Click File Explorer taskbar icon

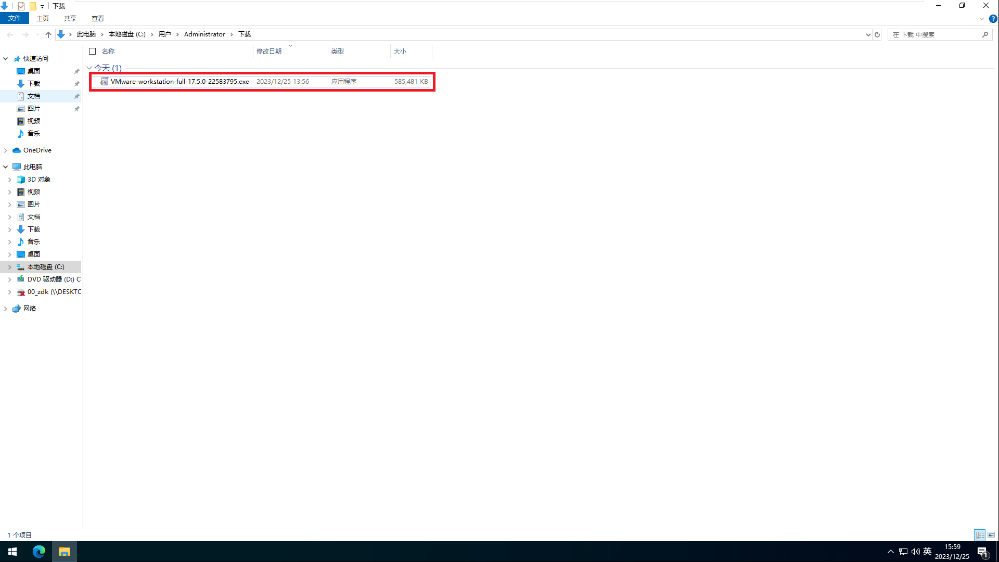pos(65,552)
